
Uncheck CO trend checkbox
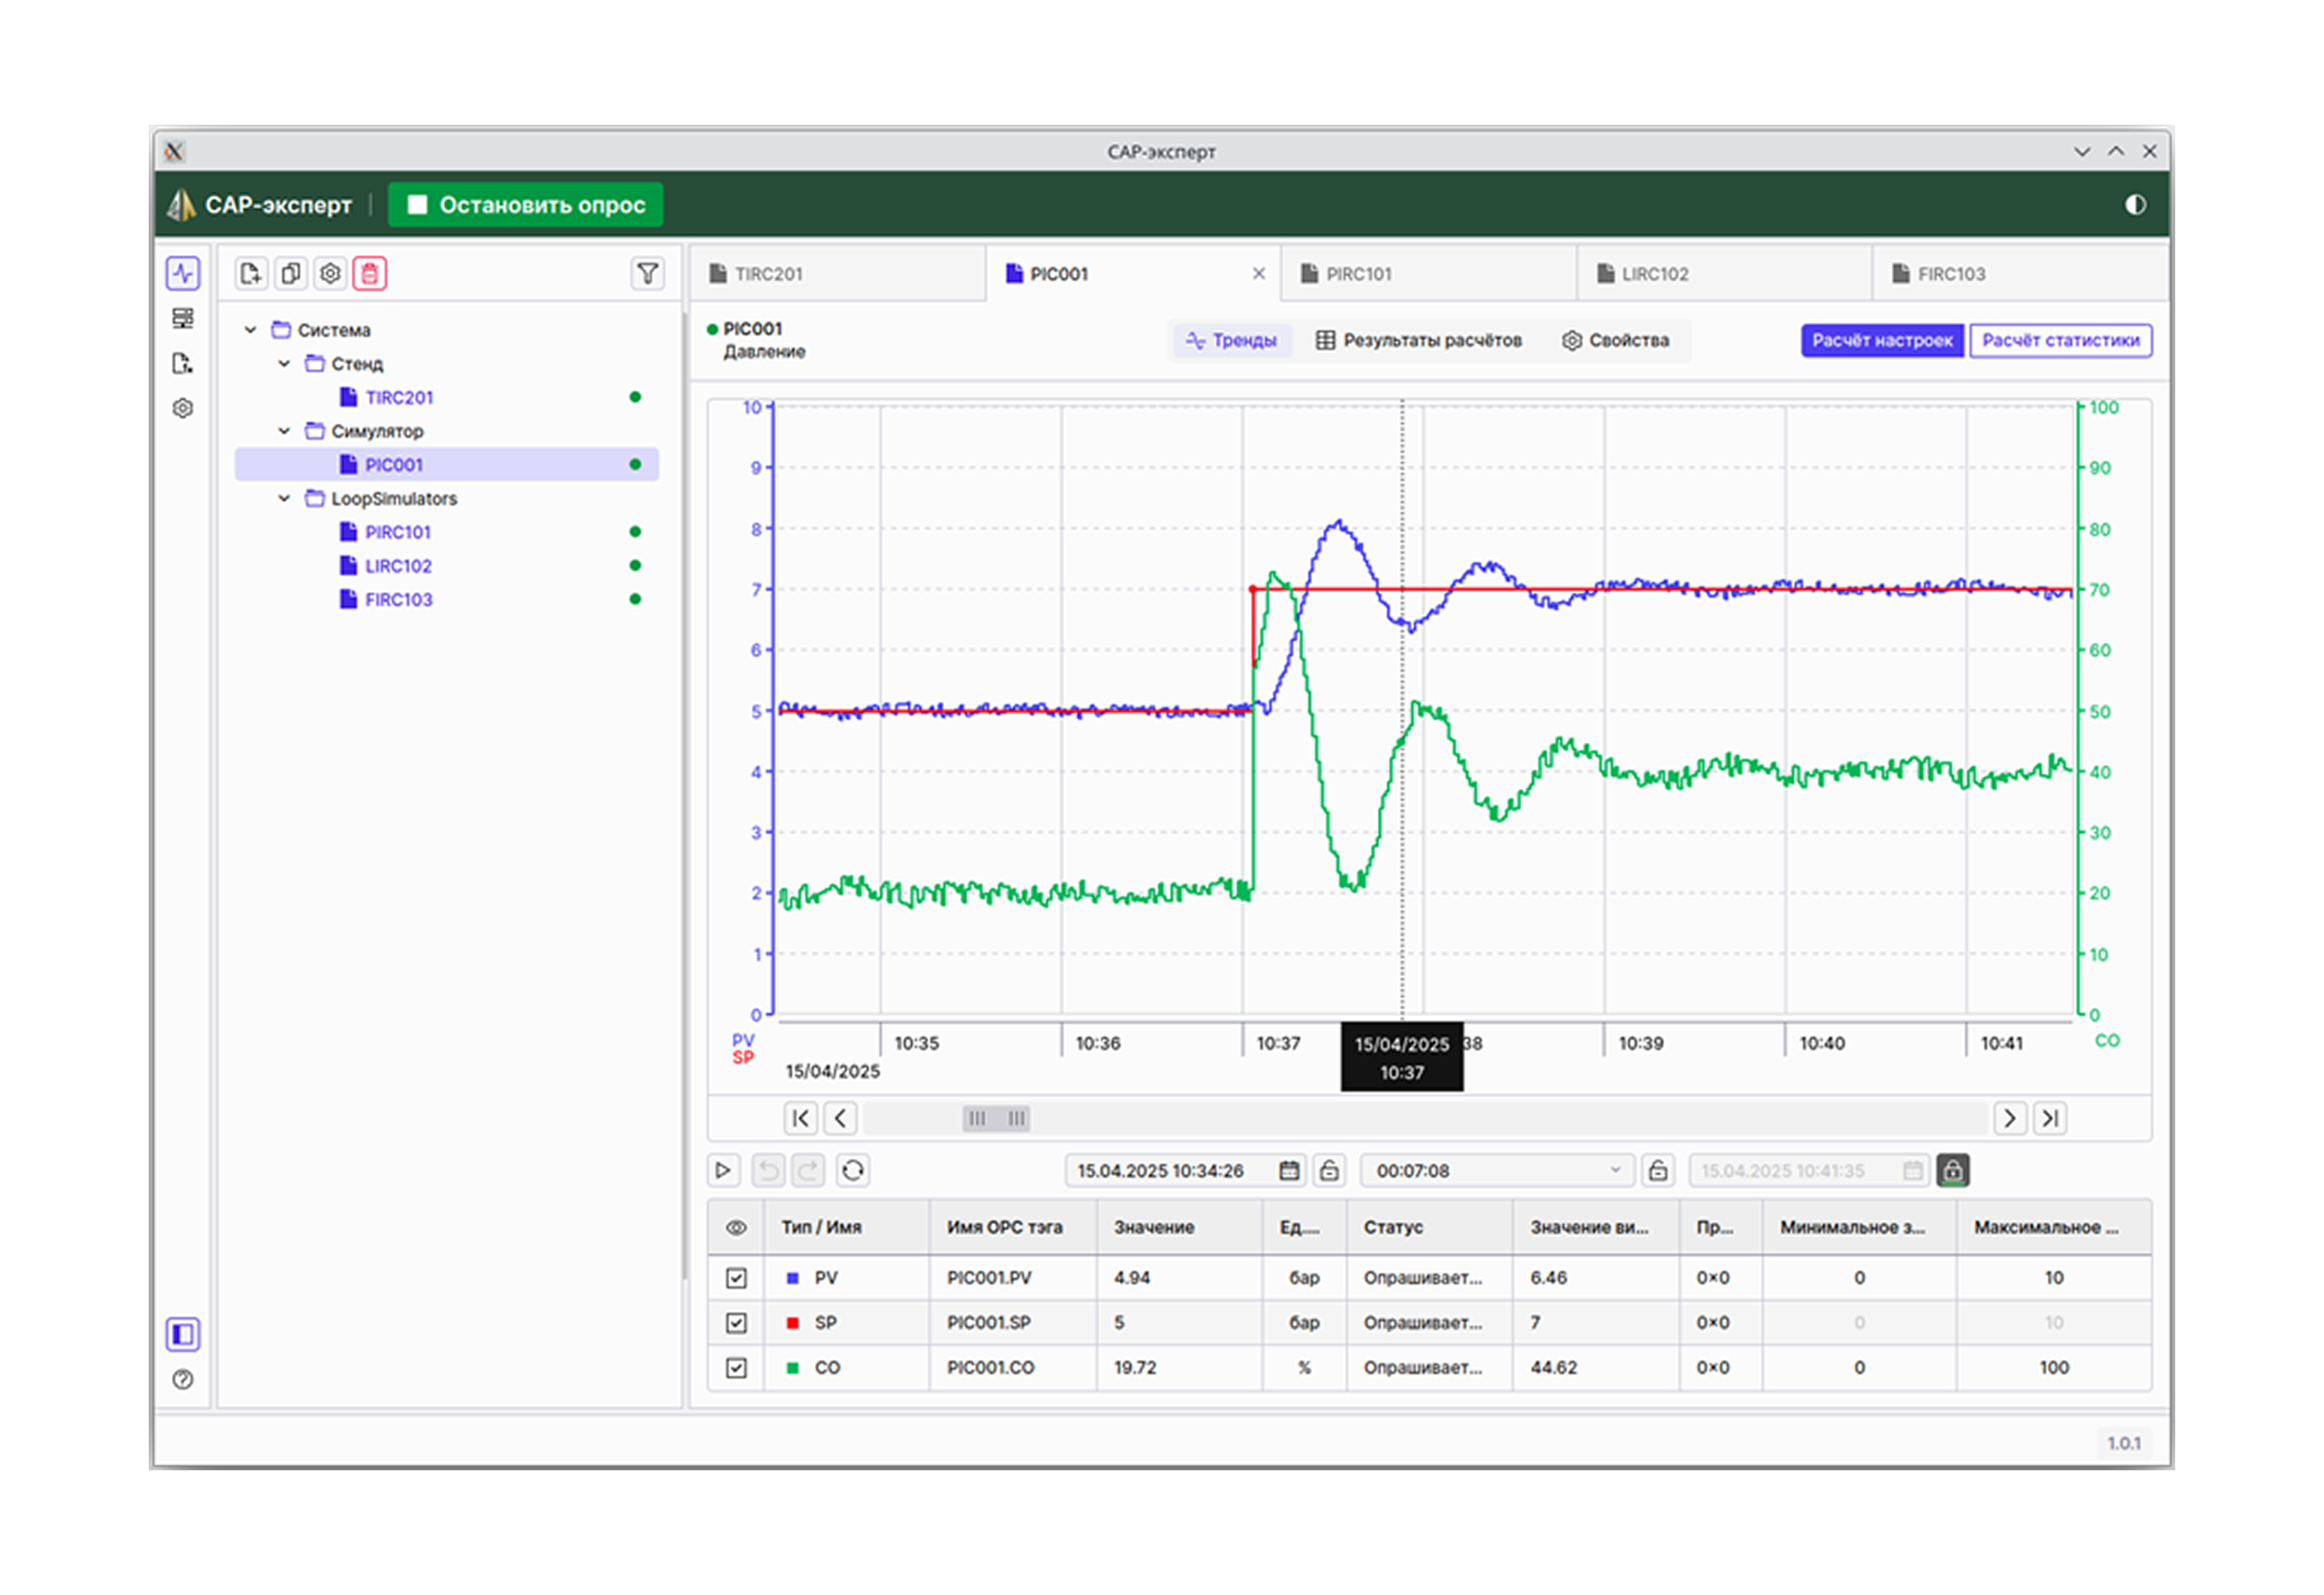[736, 1368]
